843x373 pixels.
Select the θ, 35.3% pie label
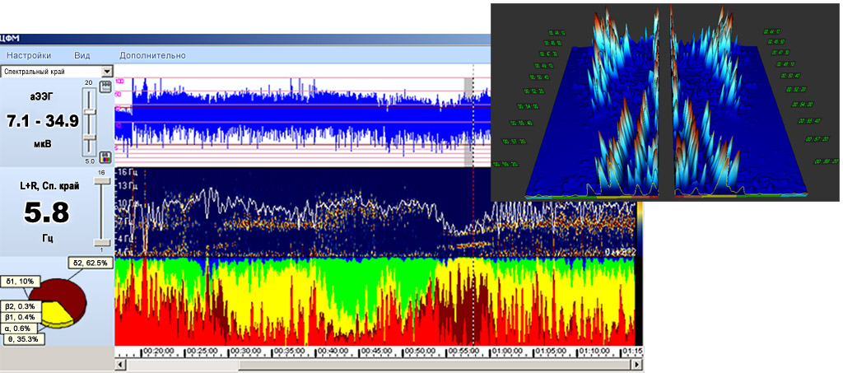pos(23,339)
